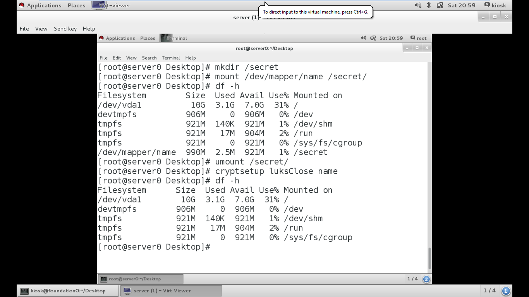
Task: Select root@server0 terminal taskbar button in guest
Action: (x=141, y=279)
